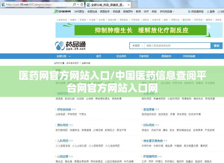Image resolution: width=224 pixels, height=163 pixels.
Task: Click 肝硬化 under 肝胆胰用药
Action: [x=159, y=162]
